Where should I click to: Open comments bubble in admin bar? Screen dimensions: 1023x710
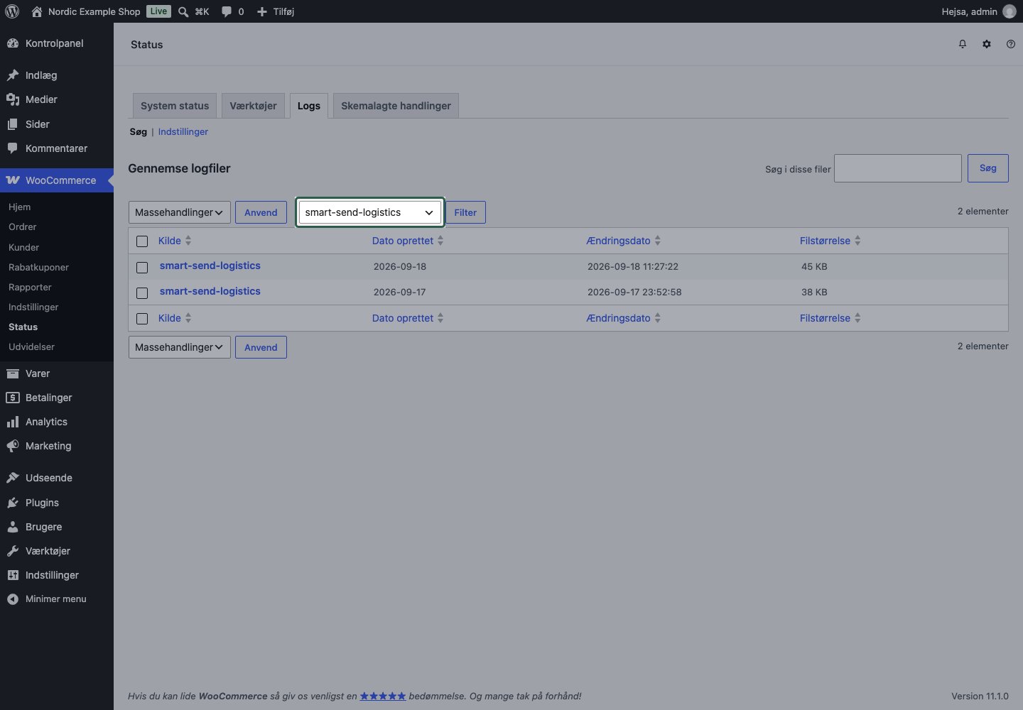(227, 11)
